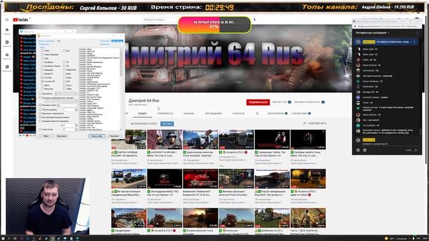Click the Воспроизвести все button
This screenshot has width=429, height=241.
pyautogui.click(x=143, y=124)
